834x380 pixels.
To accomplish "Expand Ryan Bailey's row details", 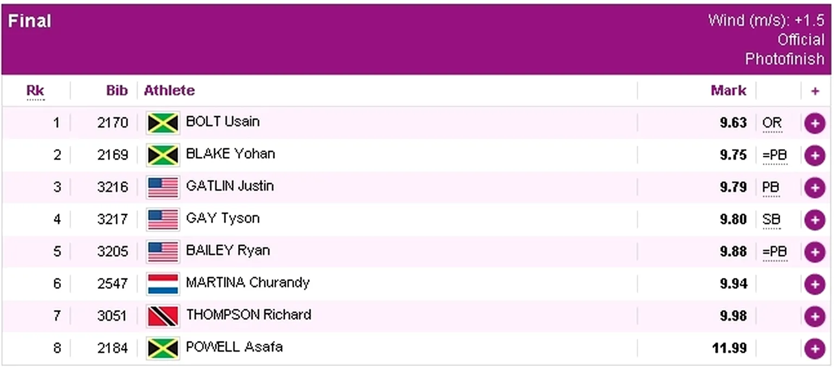I will click(814, 252).
